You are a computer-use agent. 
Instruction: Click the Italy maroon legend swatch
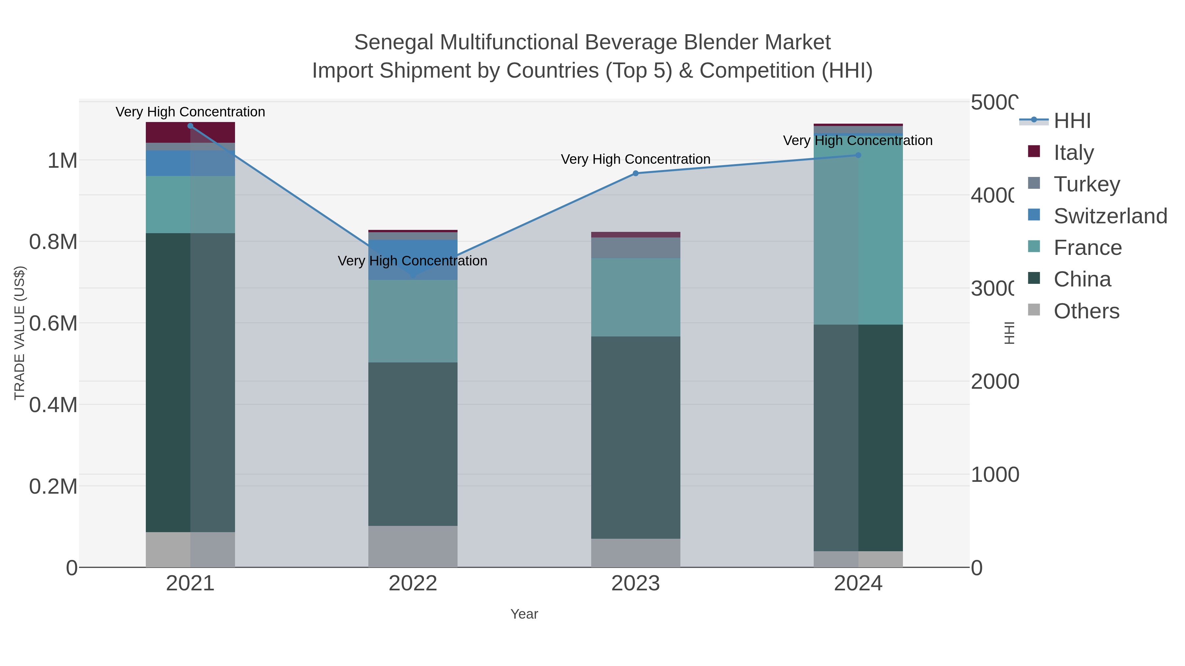point(1034,151)
